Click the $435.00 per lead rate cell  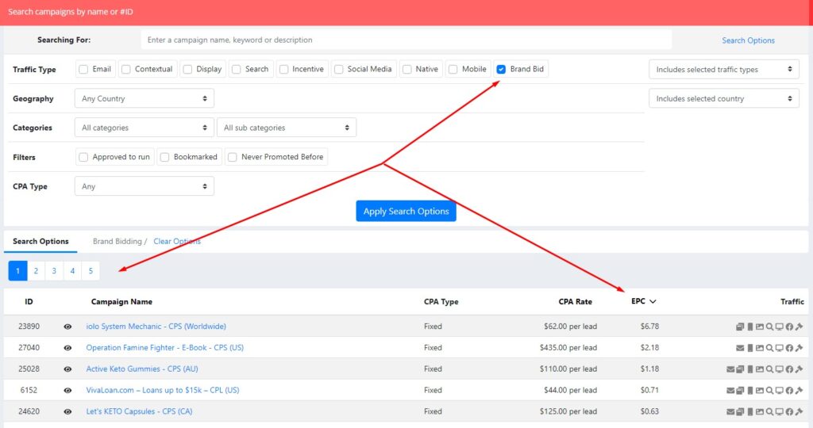click(x=568, y=348)
